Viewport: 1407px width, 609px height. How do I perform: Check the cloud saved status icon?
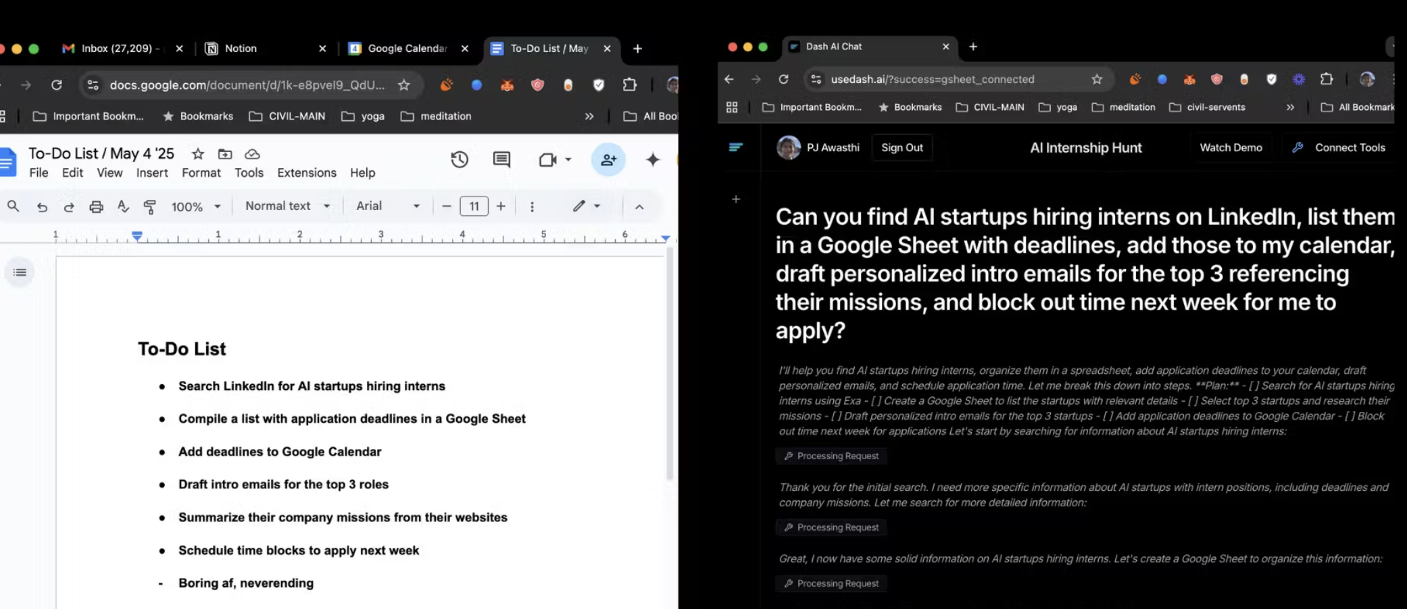pos(252,154)
